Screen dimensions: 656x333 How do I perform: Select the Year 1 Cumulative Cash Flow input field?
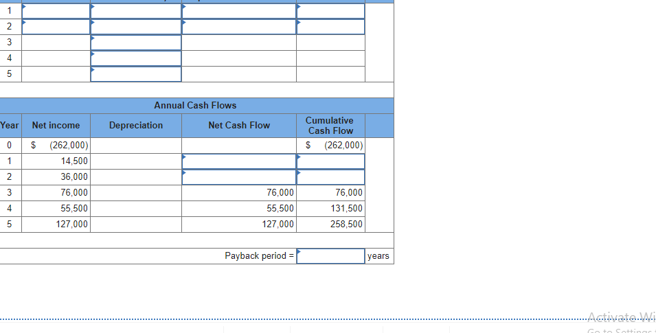pyautogui.click(x=330, y=161)
